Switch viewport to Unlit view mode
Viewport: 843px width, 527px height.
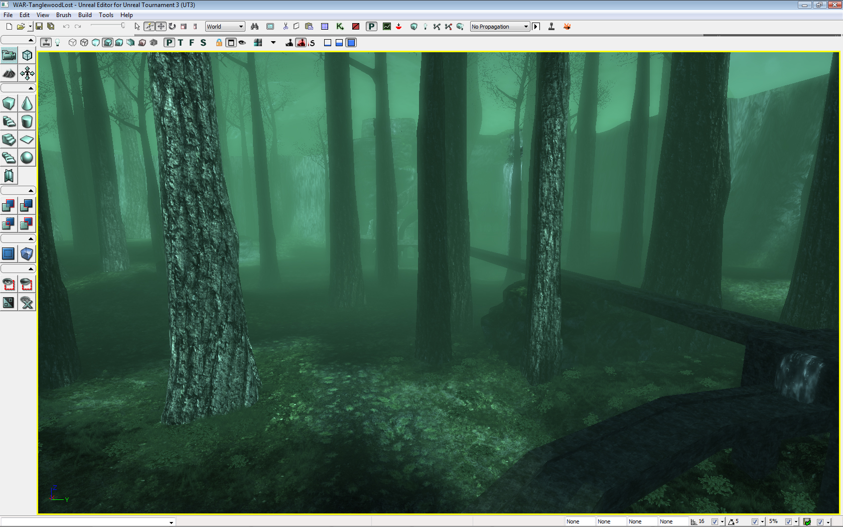pyautogui.click(x=96, y=43)
